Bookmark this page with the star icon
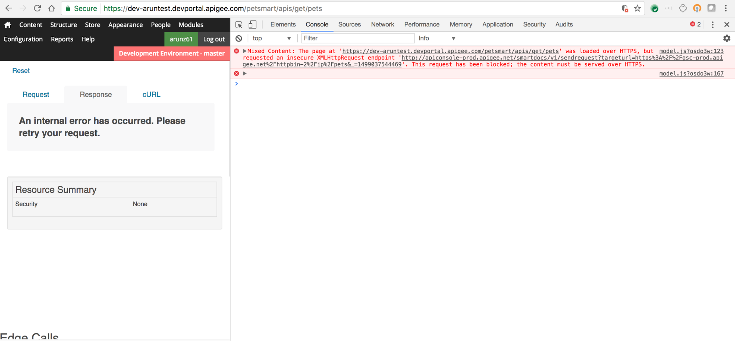Viewport: 735px width, 341px height. click(x=638, y=8)
